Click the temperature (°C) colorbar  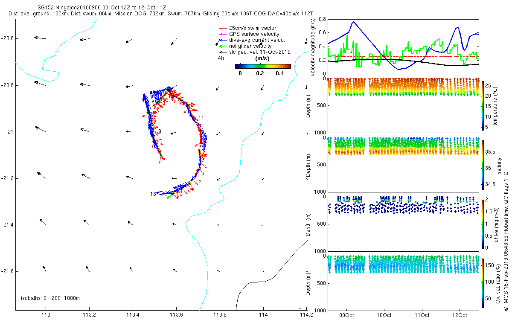[483, 105]
